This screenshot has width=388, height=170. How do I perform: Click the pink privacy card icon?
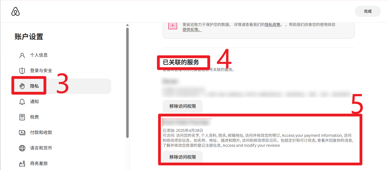[x=173, y=25]
